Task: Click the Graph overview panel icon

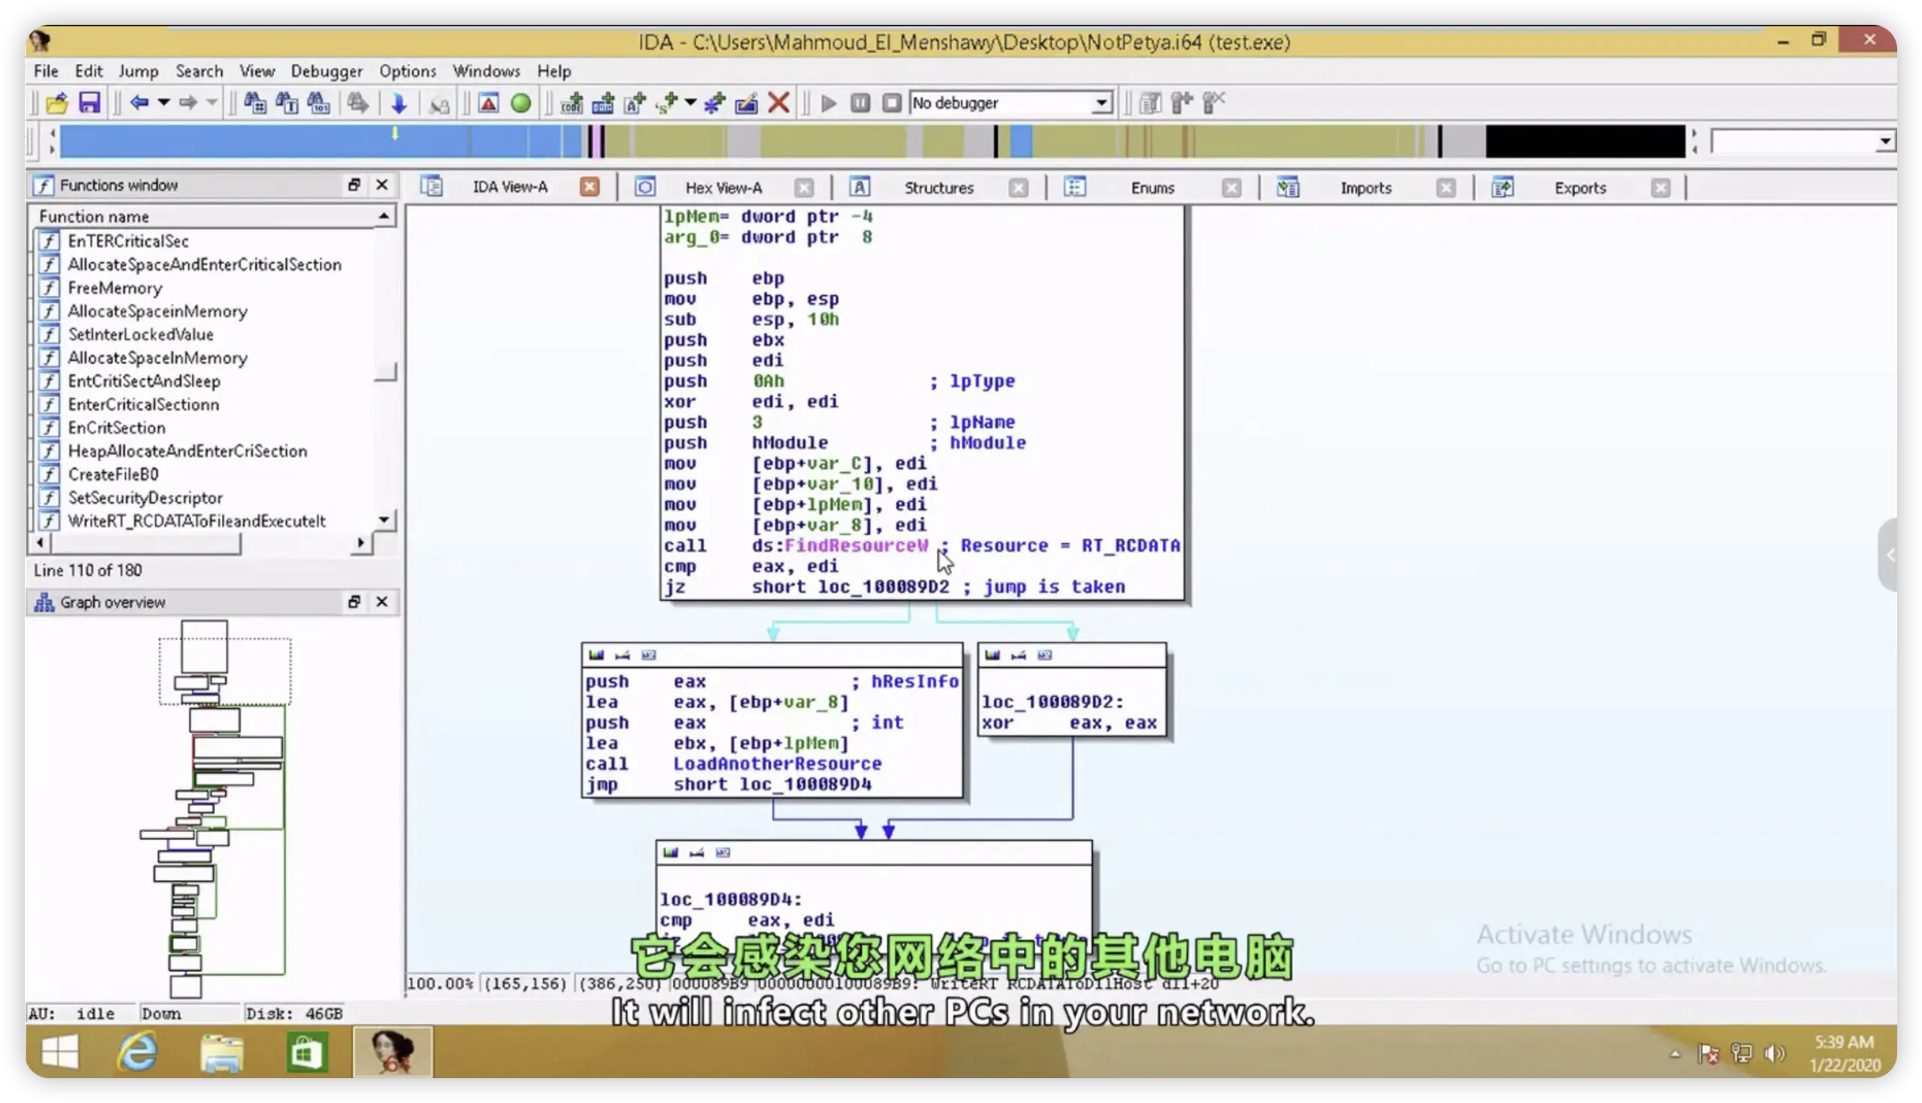Action: [x=44, y=603]
